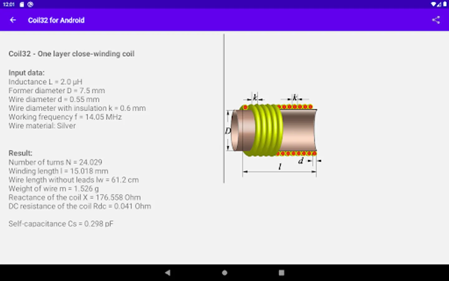
Task: Tap the Android back navigation button
Action: point(168,273)
